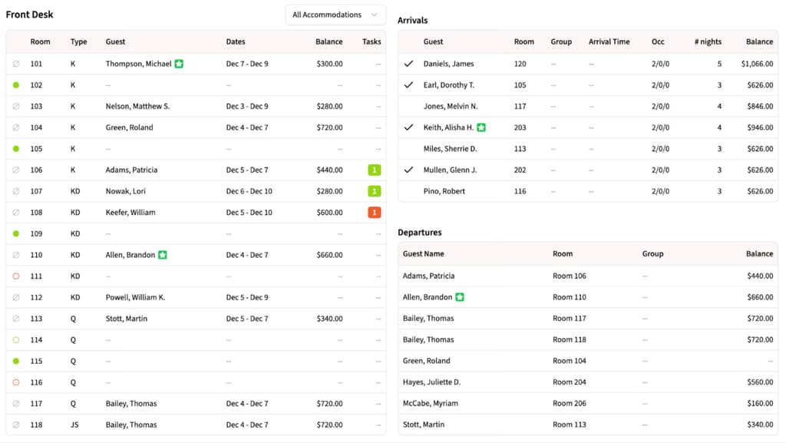Click the orange task badge for room 108
Screen dimensions: 786x443
[x=374, y=213]
